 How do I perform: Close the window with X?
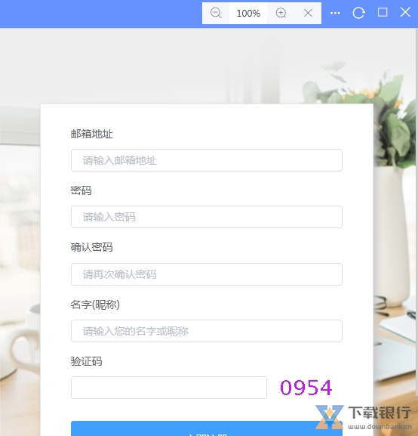pyautogui.click(x=405, y=12)
